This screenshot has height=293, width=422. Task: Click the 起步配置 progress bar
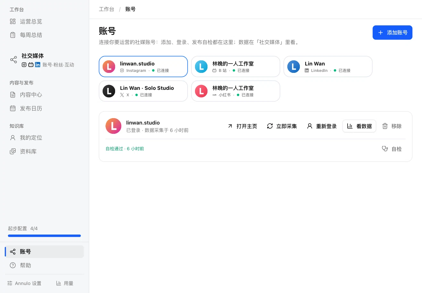point(44,236)
